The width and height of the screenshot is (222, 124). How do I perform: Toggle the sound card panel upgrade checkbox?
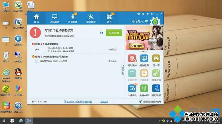(x=49, y=51)
